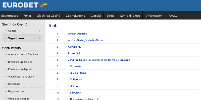Open the Scommesse menu
Screen dimensions: 201x100
[10, 16]
